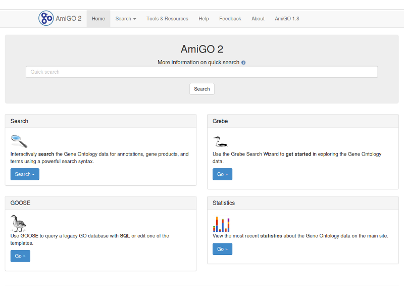Viewport: 404px width, 303px height.
Task: Click the AmiGO 2 brand text
Action: click(69, 19)
